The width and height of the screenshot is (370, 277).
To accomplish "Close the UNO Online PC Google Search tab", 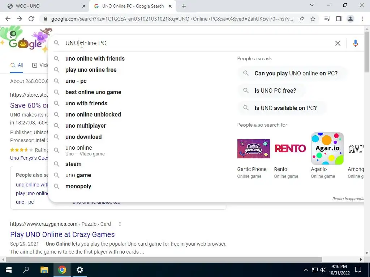I will 170,6.
